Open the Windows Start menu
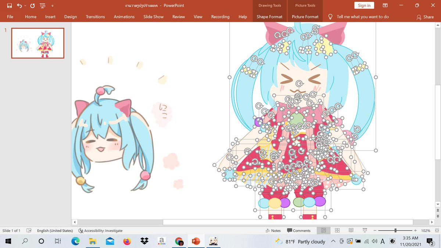Image resolution: width=441 pixels, height=248 pixels. (8, 241)
